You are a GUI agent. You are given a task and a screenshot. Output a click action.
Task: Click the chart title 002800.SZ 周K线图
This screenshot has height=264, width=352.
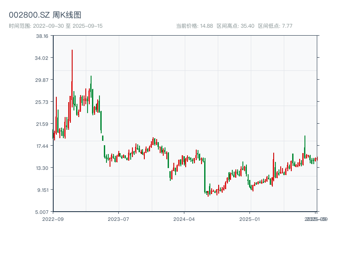pos(45,15)
